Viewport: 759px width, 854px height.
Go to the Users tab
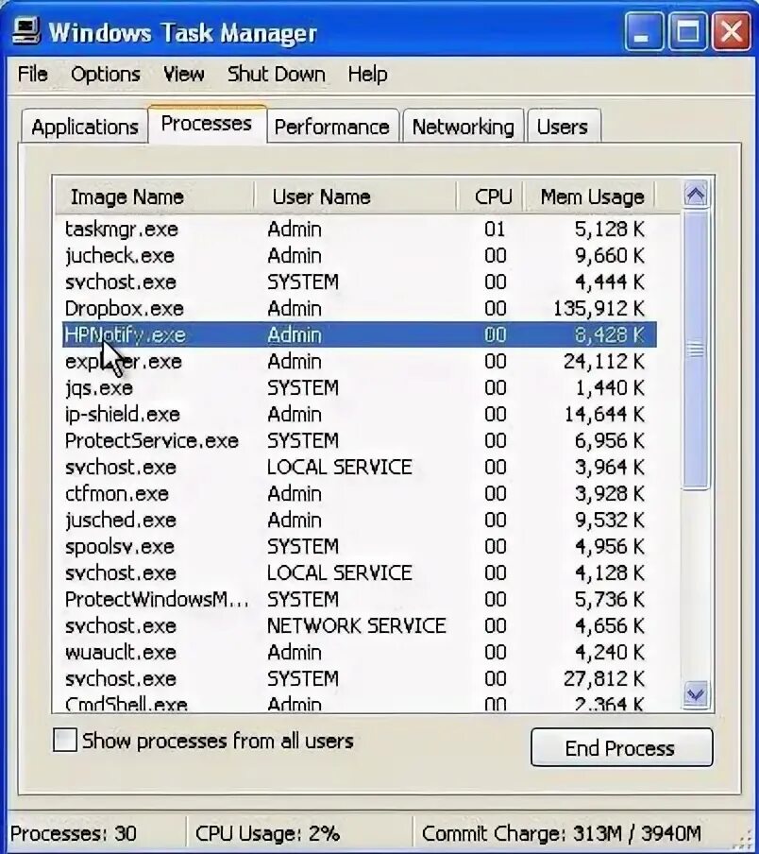point(563,127)
